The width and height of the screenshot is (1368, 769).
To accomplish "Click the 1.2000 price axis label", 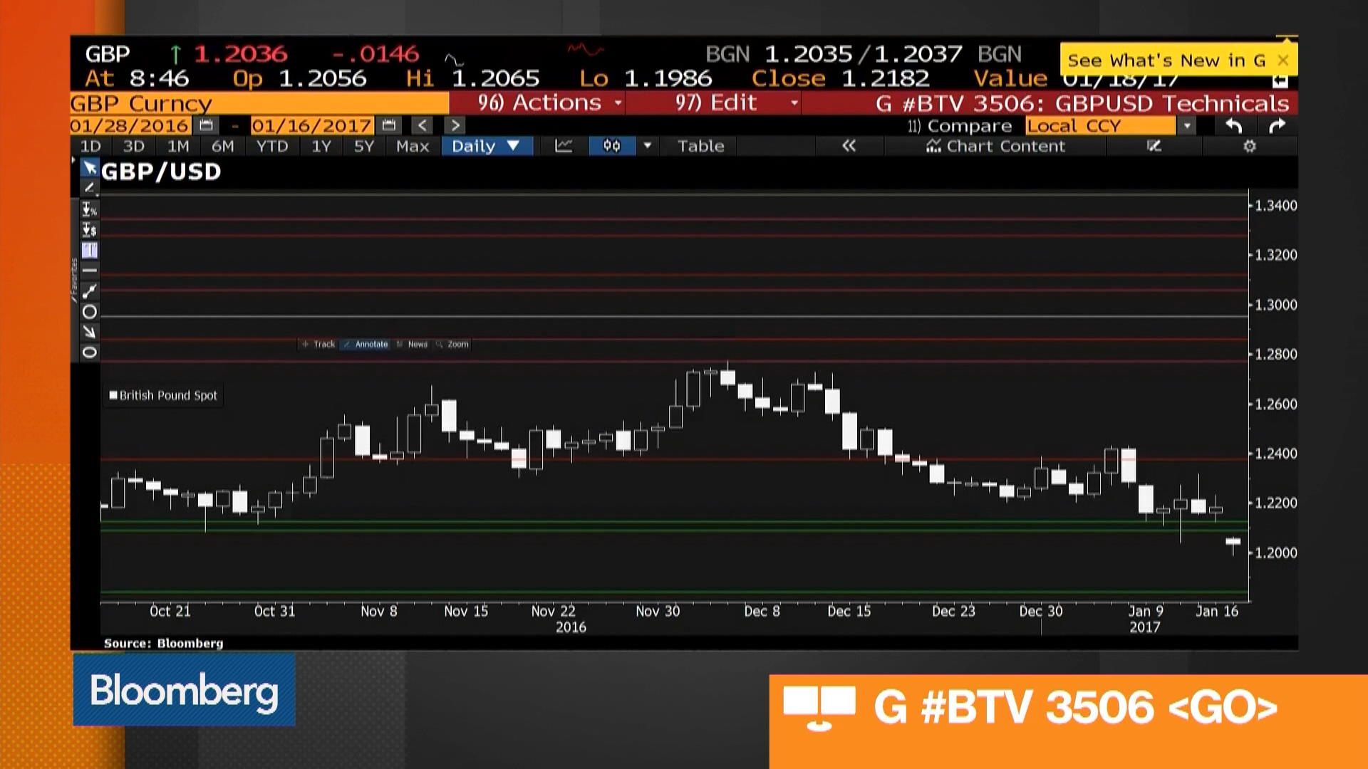I will click(x=1275, y=553).
